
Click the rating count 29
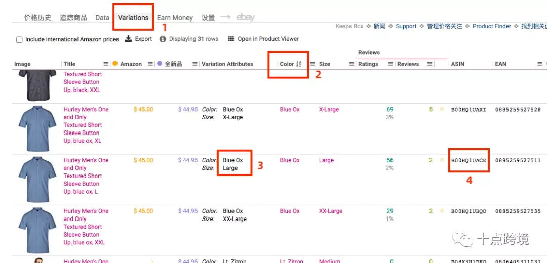pos(389,211)
